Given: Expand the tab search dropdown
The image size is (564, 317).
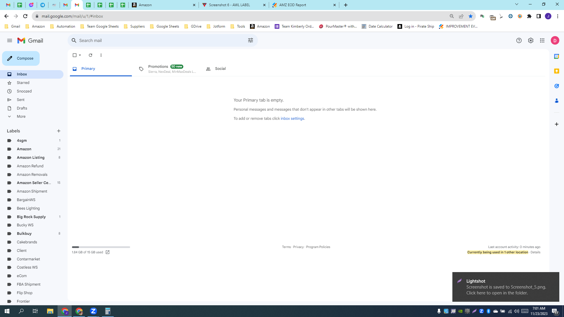Looking at the screenshot, I should click(x=517, y=4).
